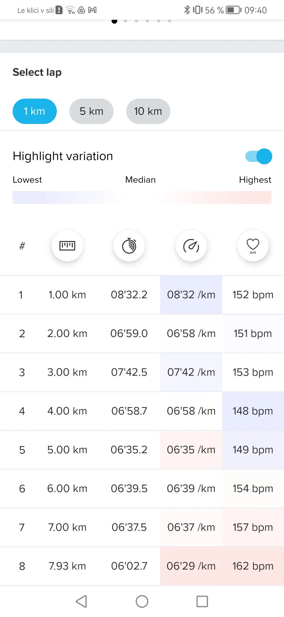Tap the average heart rate icon
The height and width of the screenshot is (617, 284).
pos(253,246)
